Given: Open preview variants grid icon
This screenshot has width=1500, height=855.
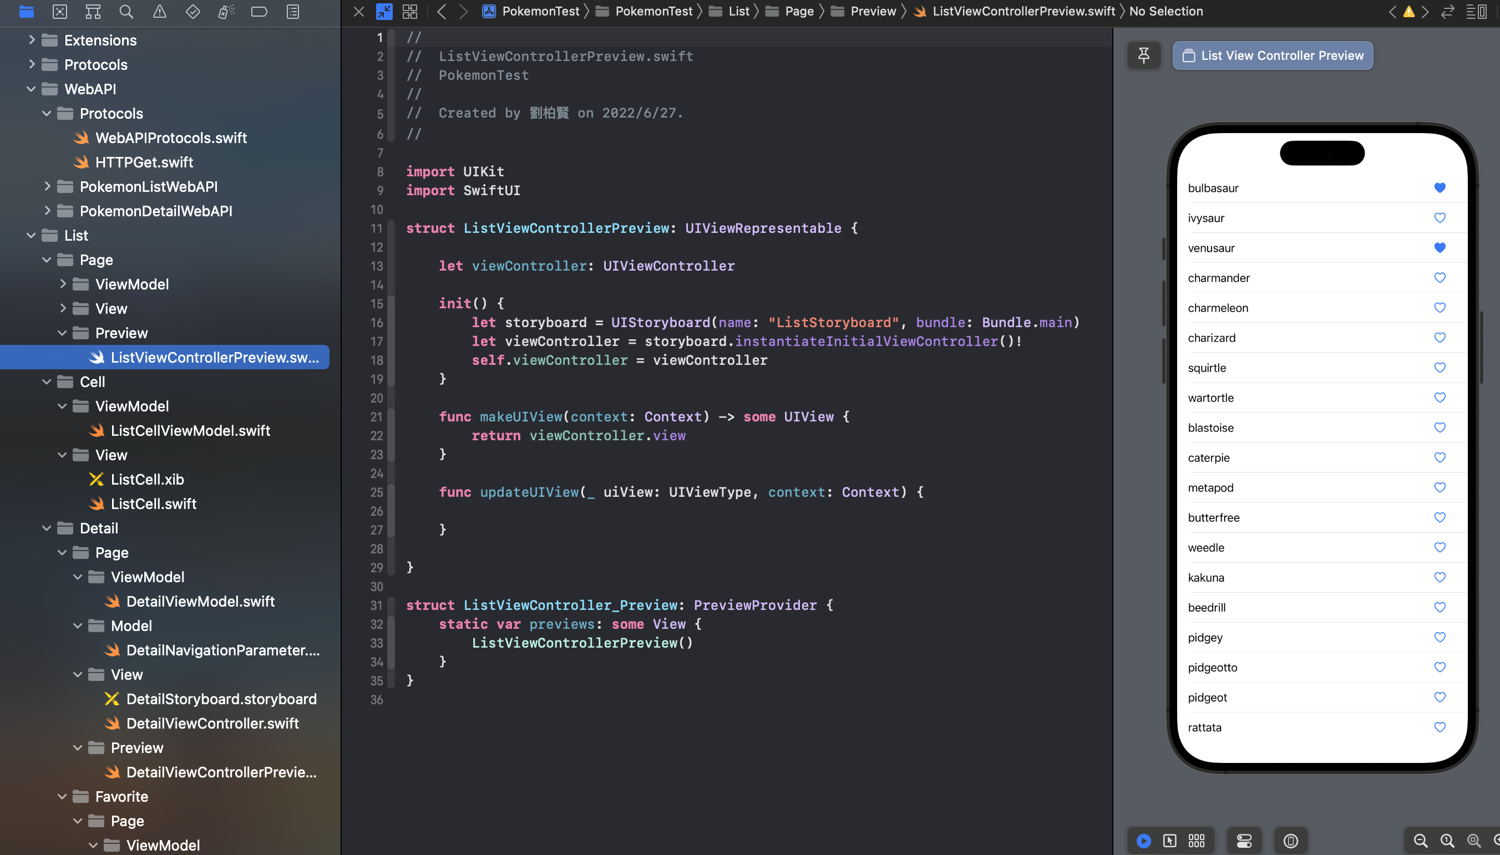Looking at the screenshot, I should [x=1197, y=841].
